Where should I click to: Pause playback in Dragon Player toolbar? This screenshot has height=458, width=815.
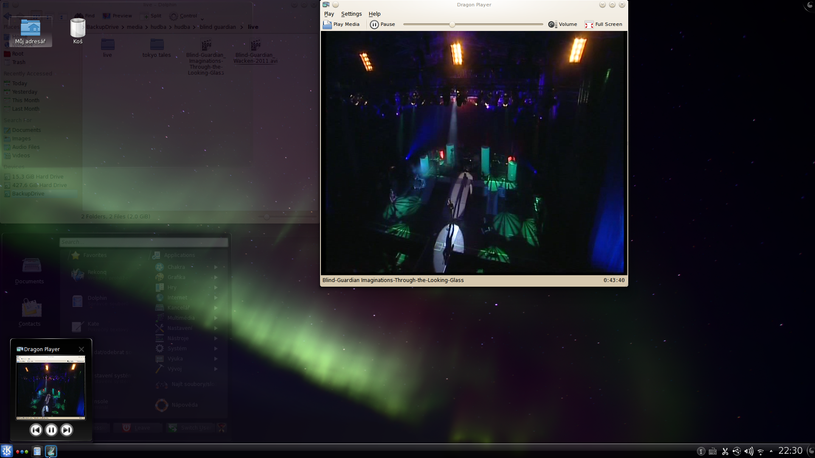pyautogui.click(x=382, y=25)
